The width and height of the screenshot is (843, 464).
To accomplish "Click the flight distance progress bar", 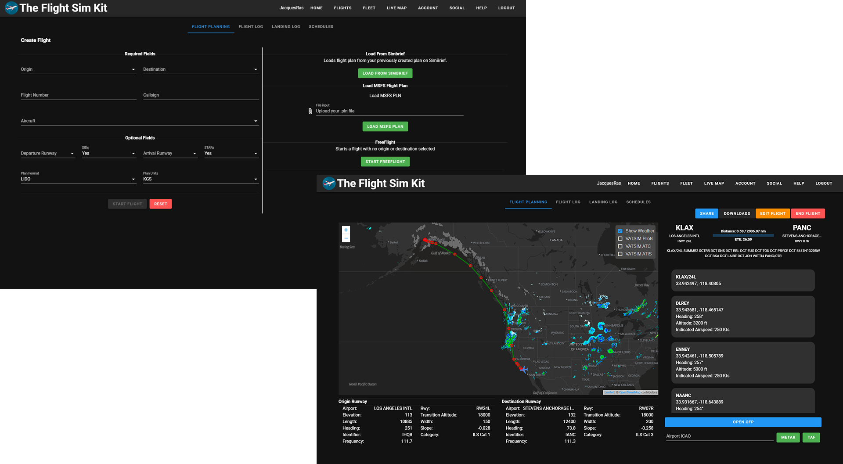I will (743, 235).
